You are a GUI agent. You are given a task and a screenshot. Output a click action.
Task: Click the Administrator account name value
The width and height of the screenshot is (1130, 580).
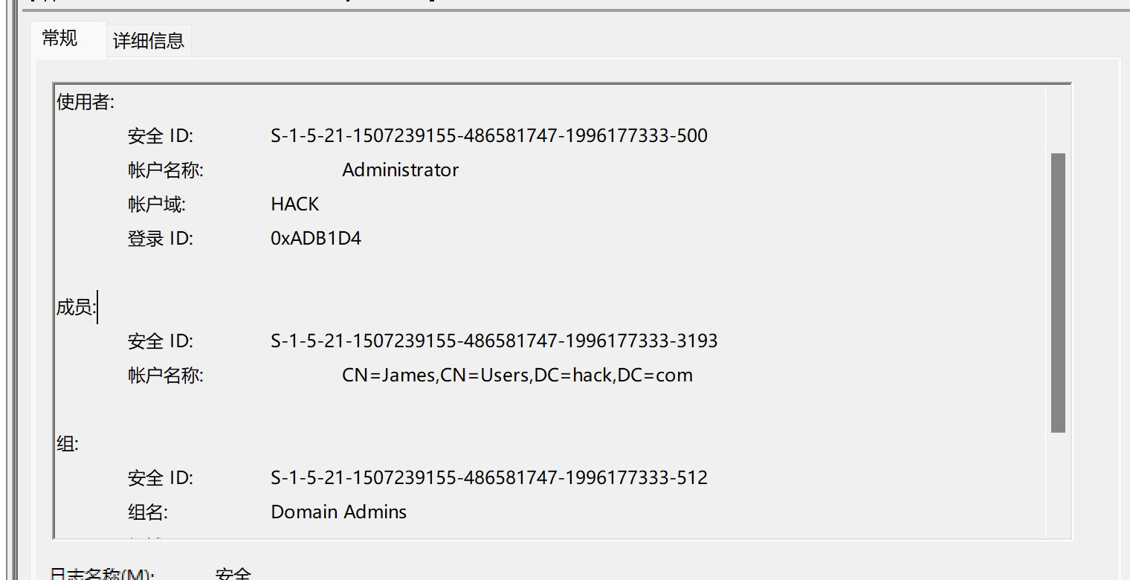coord(401,170)
